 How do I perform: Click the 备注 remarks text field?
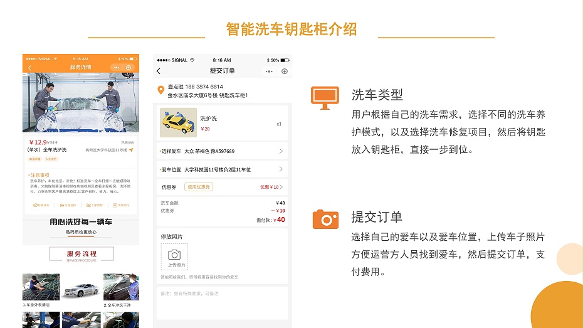pyautogui.click(x=222, y=303)
